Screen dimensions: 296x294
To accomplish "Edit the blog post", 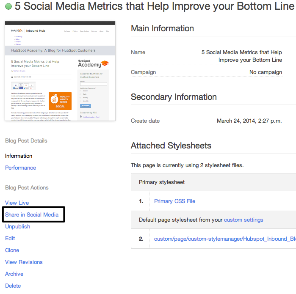I will pyautogui.click(x=10, y=238).
